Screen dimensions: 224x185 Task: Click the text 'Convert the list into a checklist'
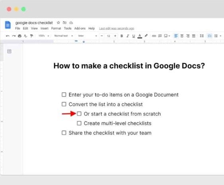click(x=105, y=104)
